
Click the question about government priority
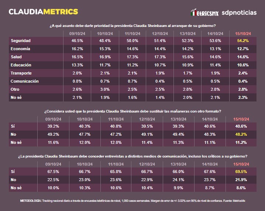(132, 26)
